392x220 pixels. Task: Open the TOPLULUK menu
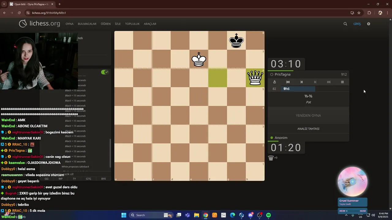tap(132, 24)
